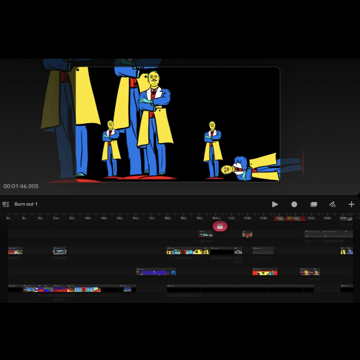Screen dimensions: 360x360
Task: Select the Train clip on the timeline
Action: click(x=206, y=235)
